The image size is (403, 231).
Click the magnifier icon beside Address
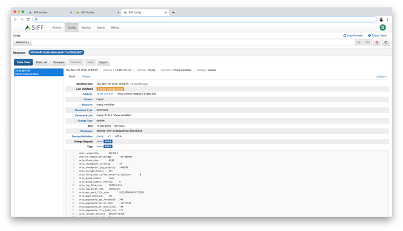click(x=81, y=94)
